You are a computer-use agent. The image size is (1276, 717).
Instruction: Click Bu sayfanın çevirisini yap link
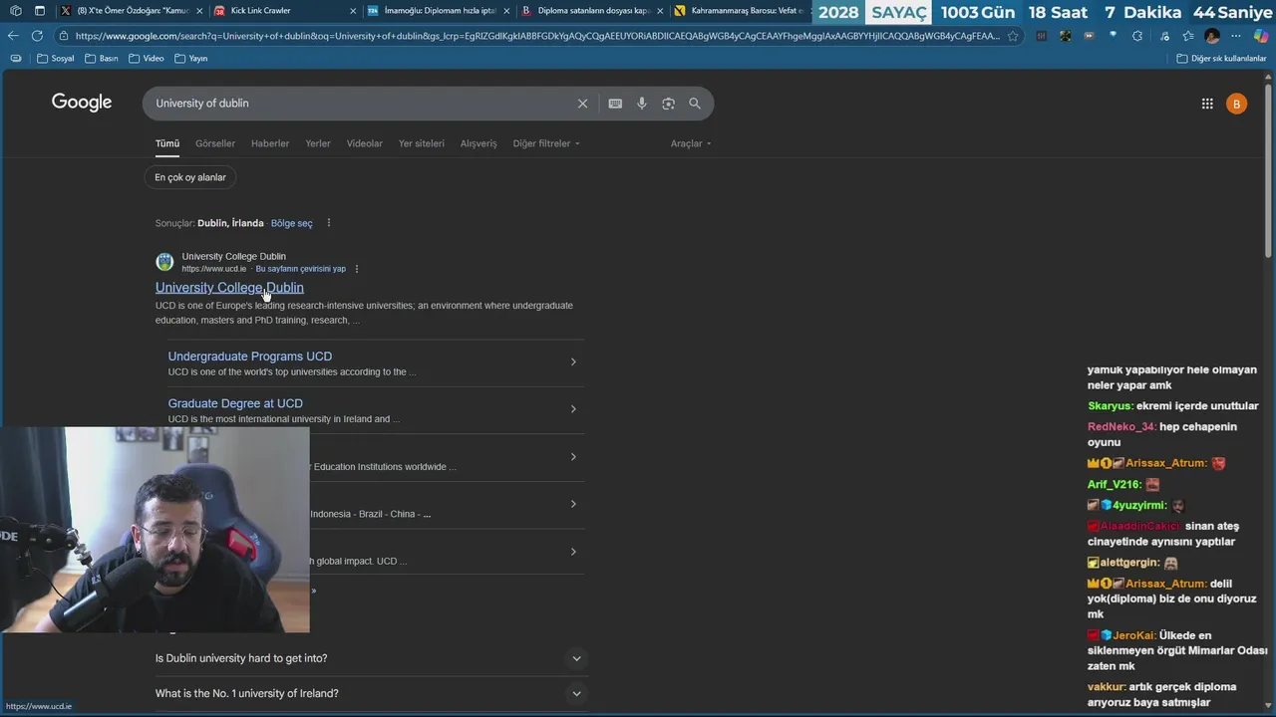click(x=301, y=269)
